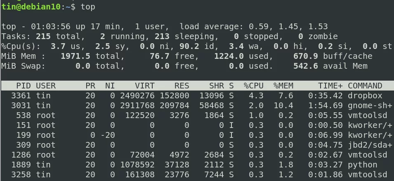Screen dimensions: 394x181
Task: Click the RES column header
Action: 182,86
